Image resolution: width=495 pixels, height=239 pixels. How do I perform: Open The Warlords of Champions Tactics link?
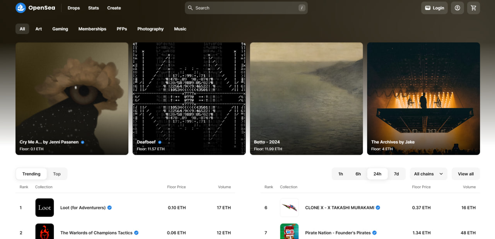(96, 233)
